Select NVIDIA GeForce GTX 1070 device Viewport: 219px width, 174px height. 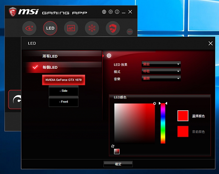tap(64, 80)
